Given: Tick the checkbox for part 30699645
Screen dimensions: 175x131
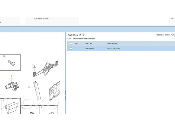Looking at the screenshot, I should (x=71, y=49).
